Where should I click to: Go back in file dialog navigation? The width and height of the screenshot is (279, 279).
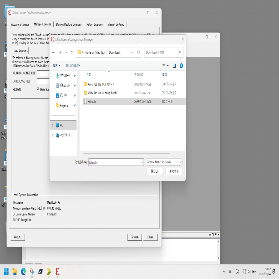tap(53, 52)
